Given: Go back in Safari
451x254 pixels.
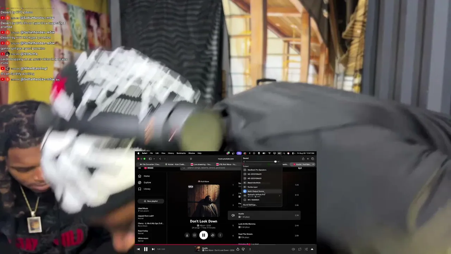Looking at the screenshot, I should coord(160,159).
